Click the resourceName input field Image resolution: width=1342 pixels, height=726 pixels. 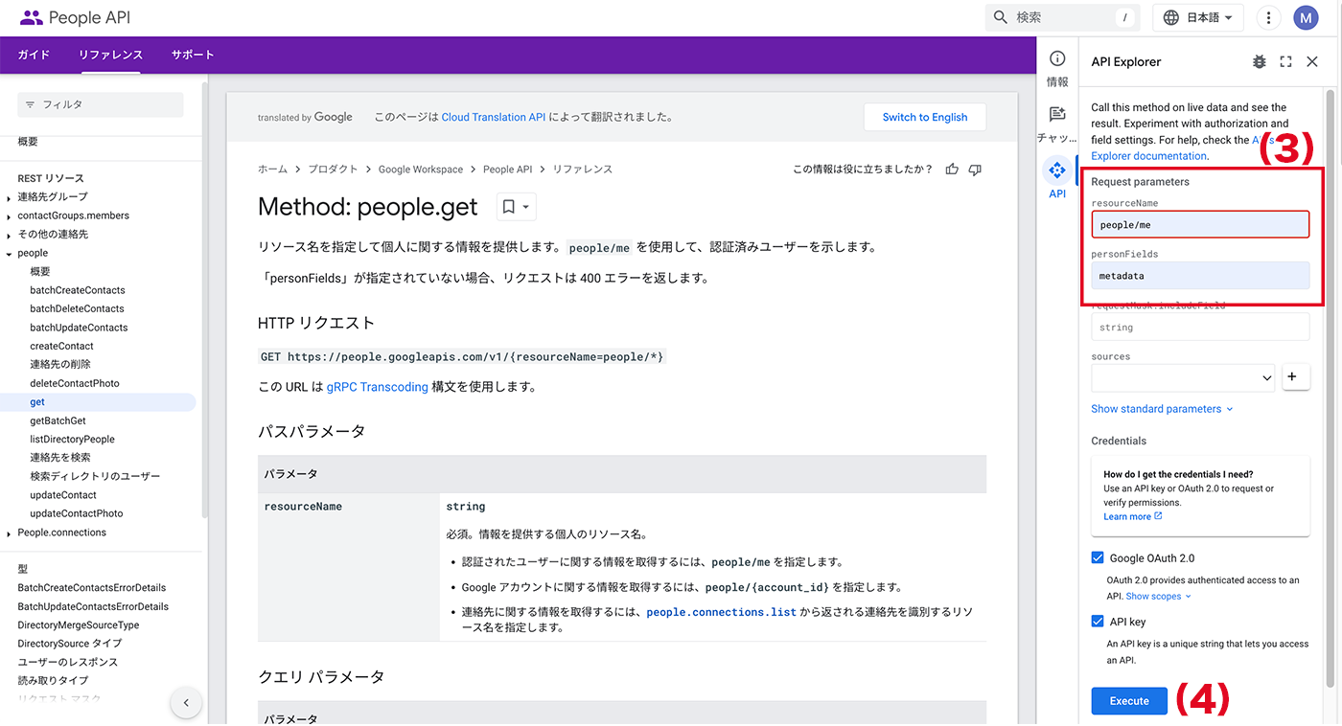1200,224
